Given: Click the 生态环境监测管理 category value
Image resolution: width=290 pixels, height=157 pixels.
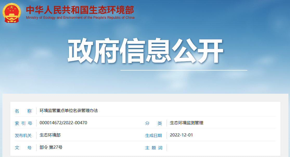Looking at the screenshot, I should pyautogui.click(x=187, y=122).
